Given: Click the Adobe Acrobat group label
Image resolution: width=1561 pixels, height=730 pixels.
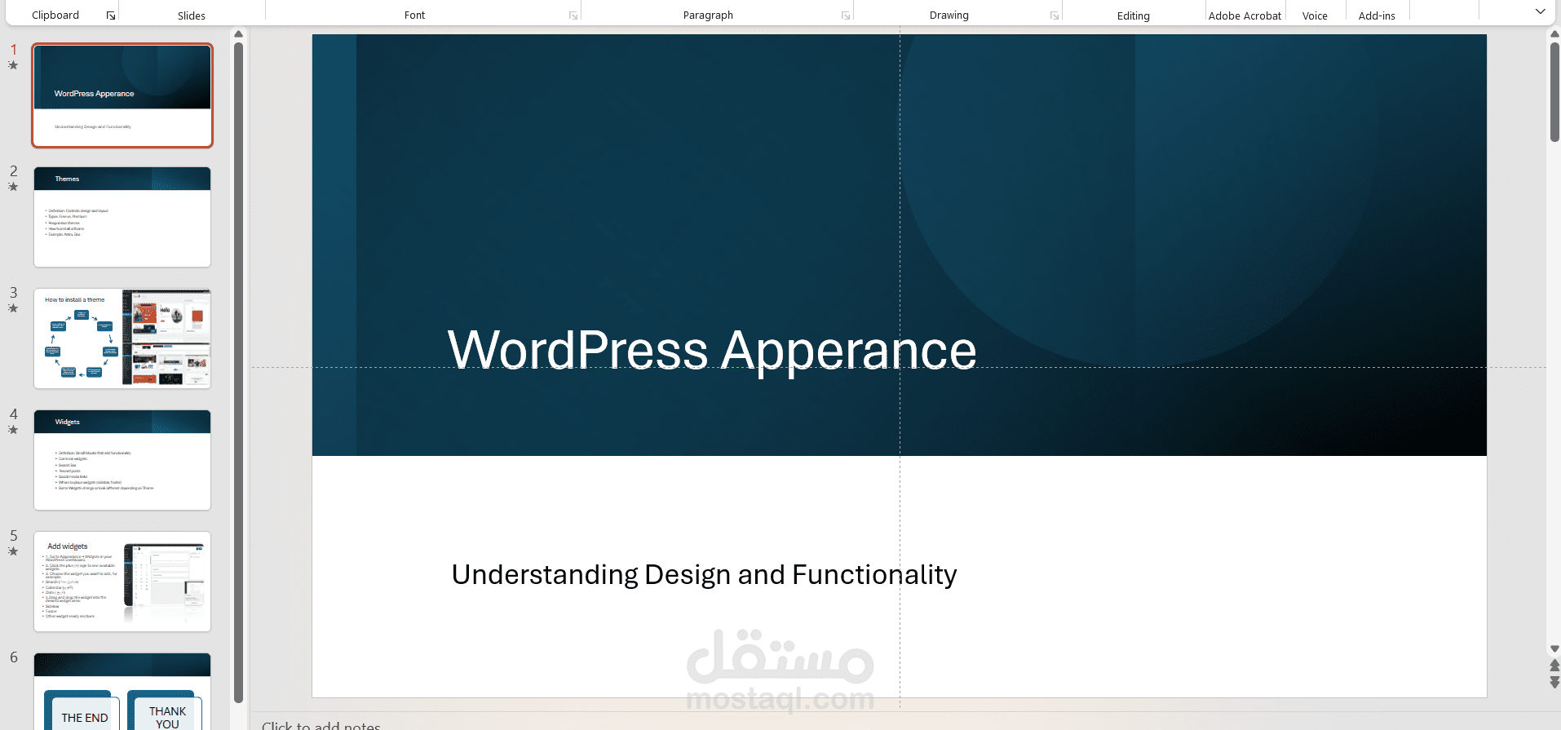Looking at the screenshot, I should 1245,15.
